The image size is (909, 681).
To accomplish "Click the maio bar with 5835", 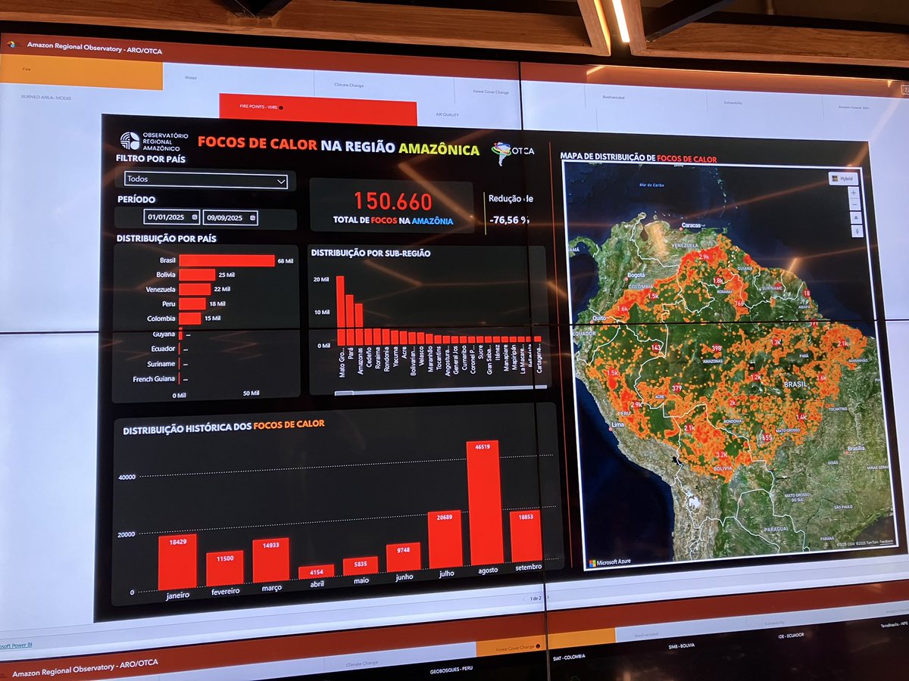I will tap(360, 566).
